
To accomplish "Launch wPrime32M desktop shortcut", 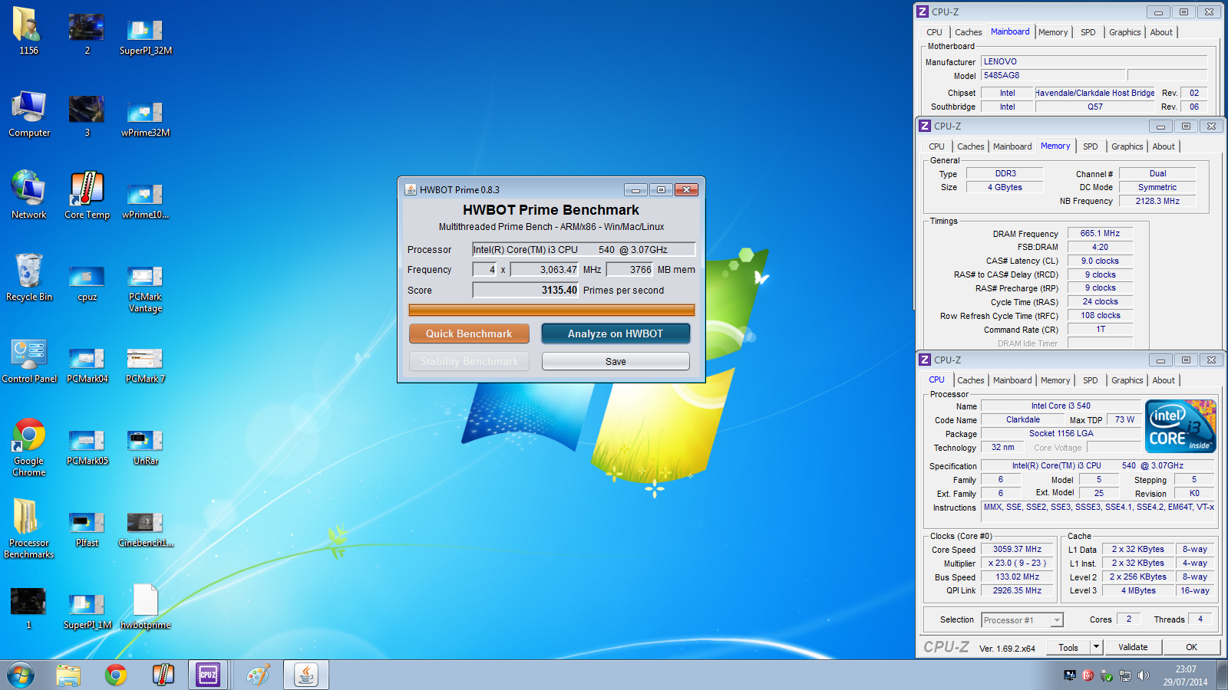I will coord(145,118).
